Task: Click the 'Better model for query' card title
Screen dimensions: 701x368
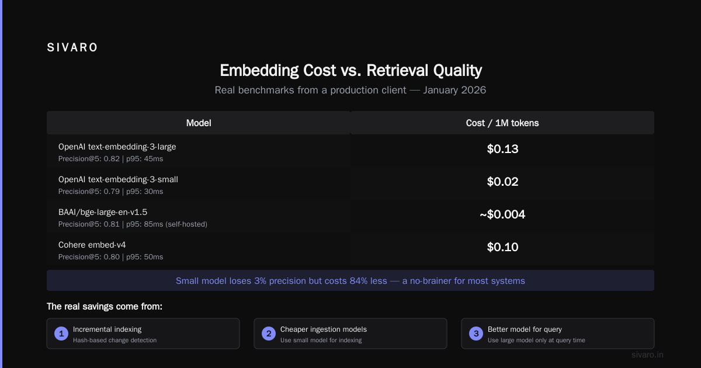Action: (525, 329)
